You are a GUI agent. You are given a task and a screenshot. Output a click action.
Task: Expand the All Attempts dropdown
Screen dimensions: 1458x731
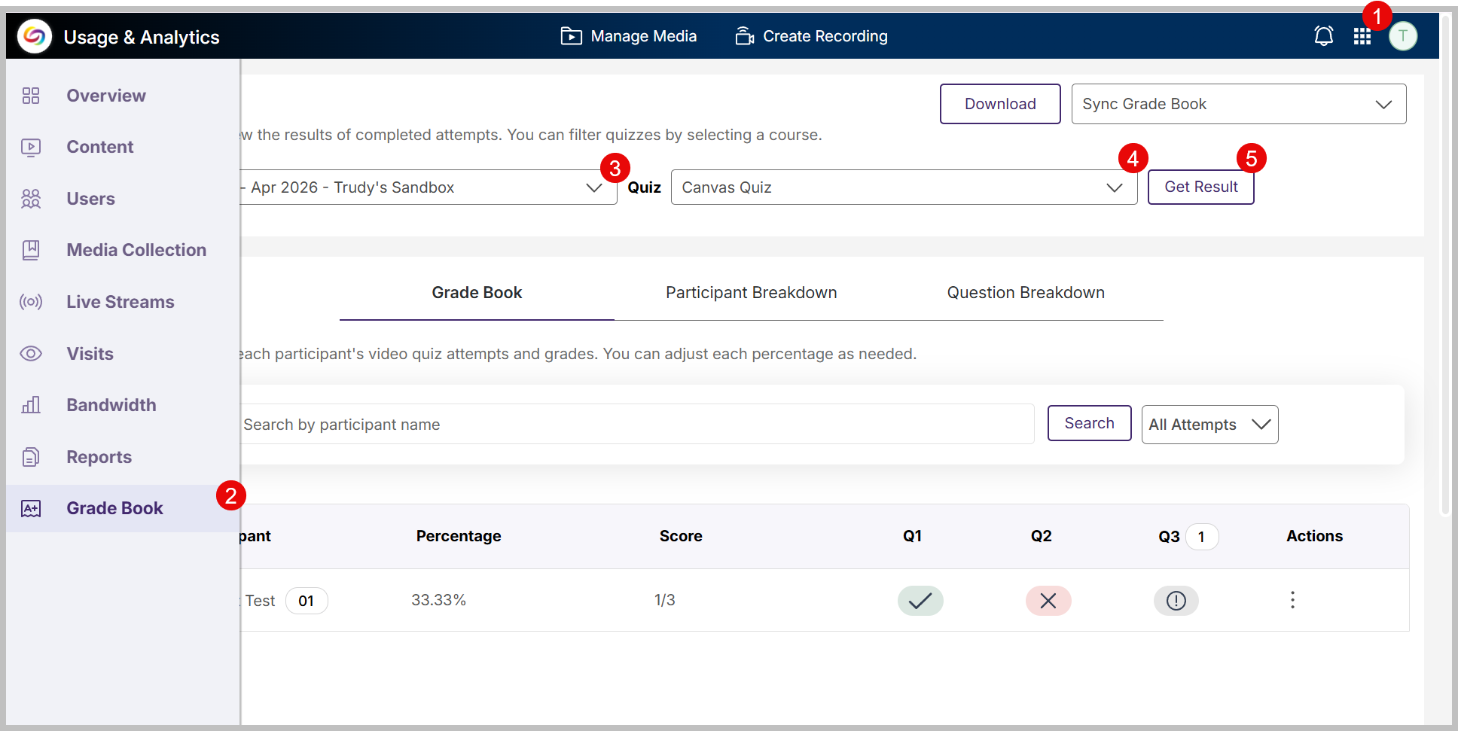click(x=1209, y=425)
